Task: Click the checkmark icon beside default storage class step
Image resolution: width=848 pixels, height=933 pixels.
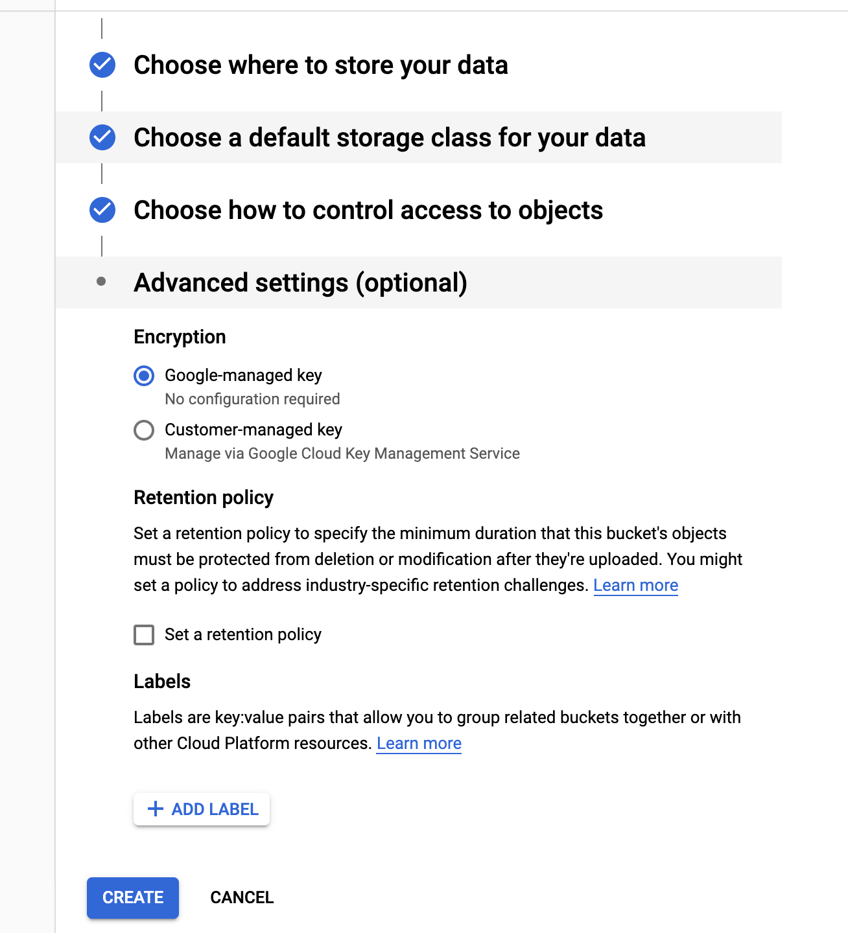Action: [x=102, y=137]
